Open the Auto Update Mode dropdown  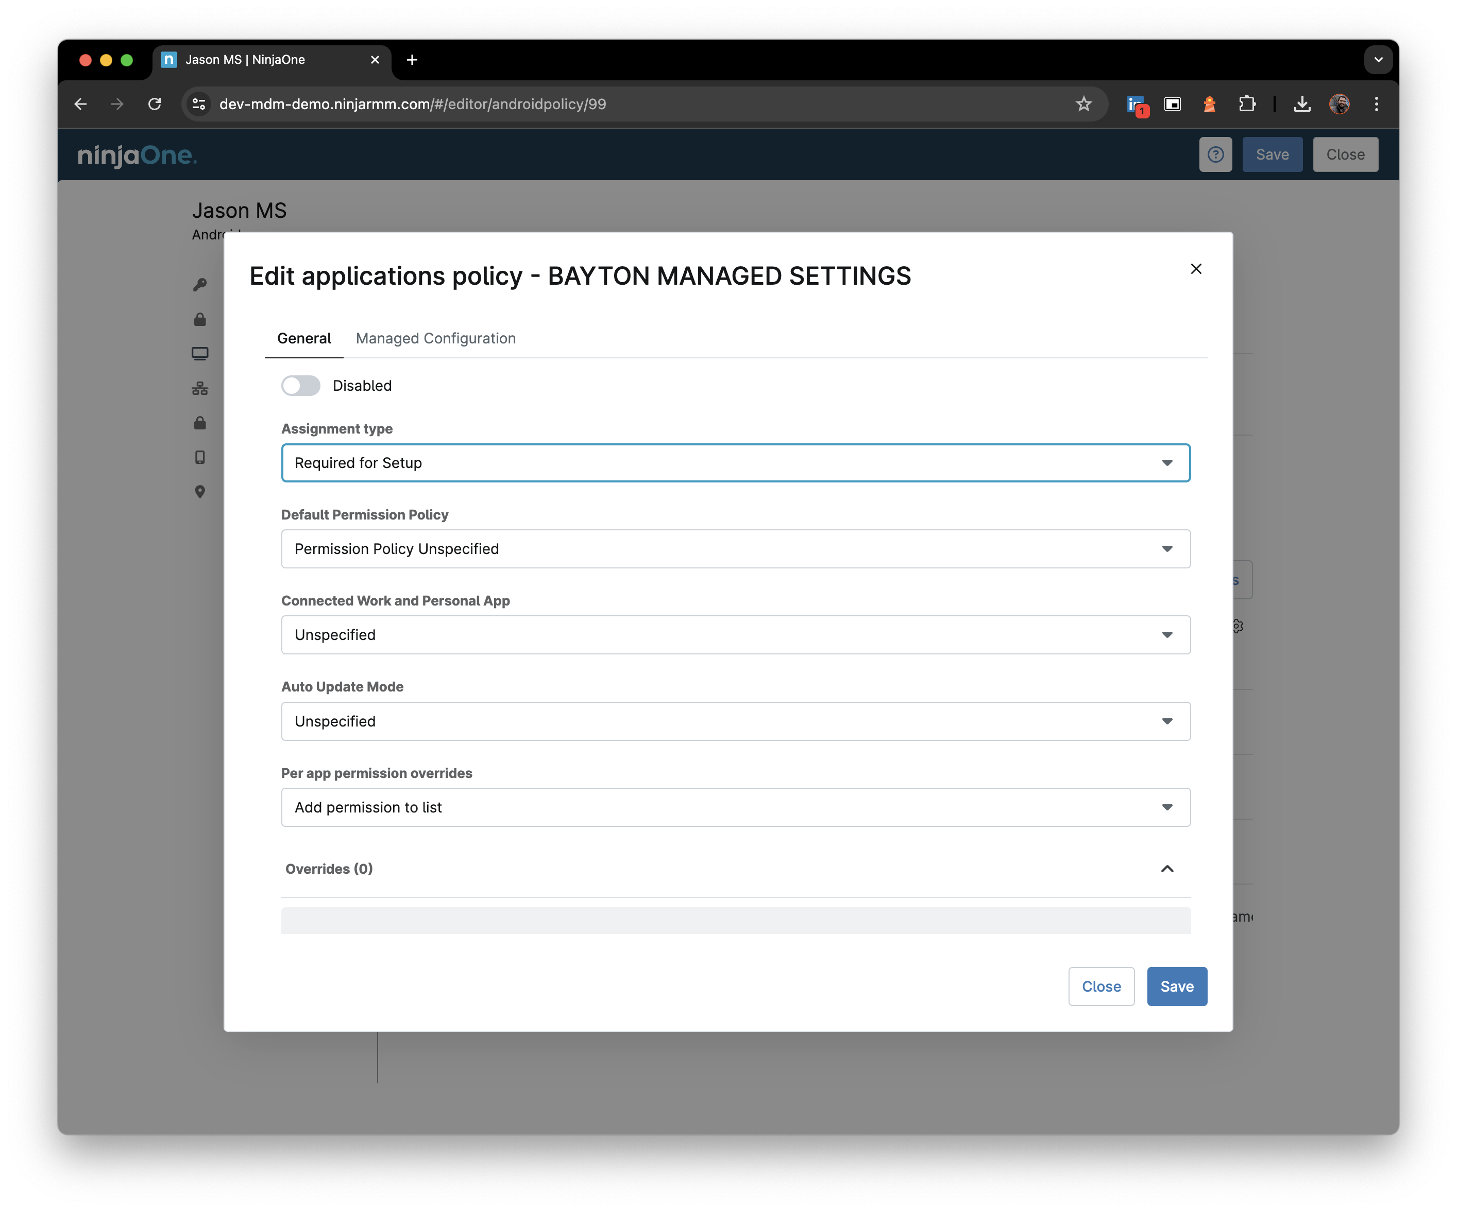[735, 720]
